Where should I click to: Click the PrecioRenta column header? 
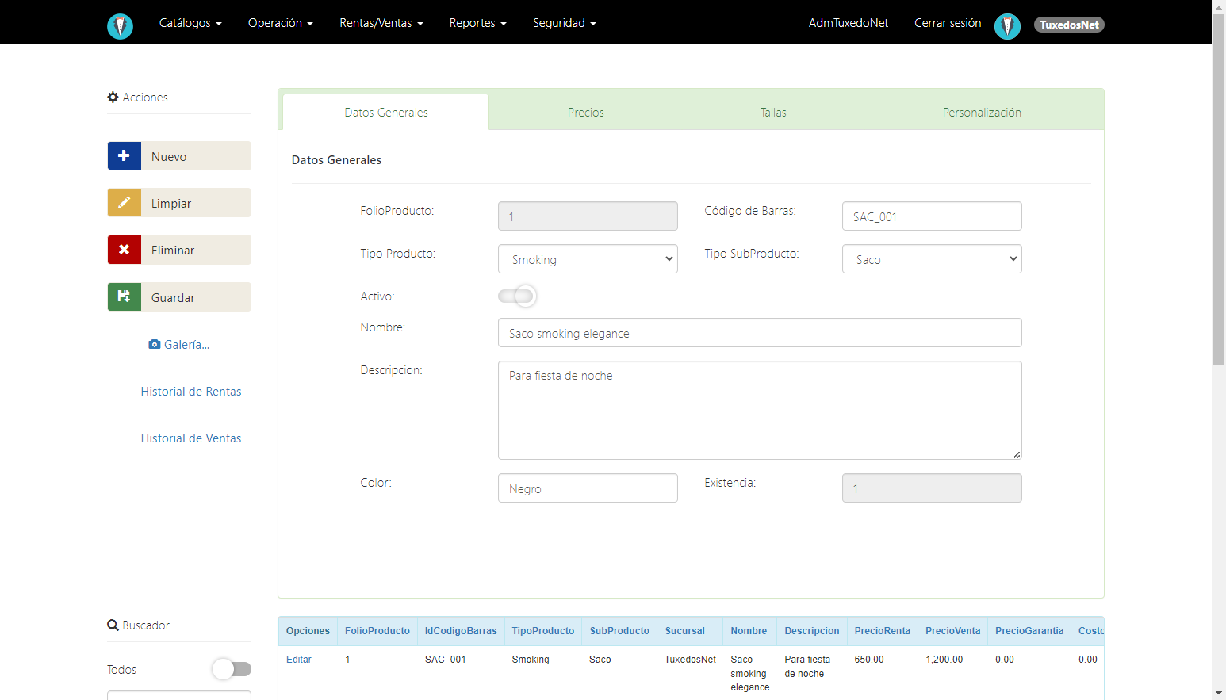pyautogui.click(x=883, y=631)
